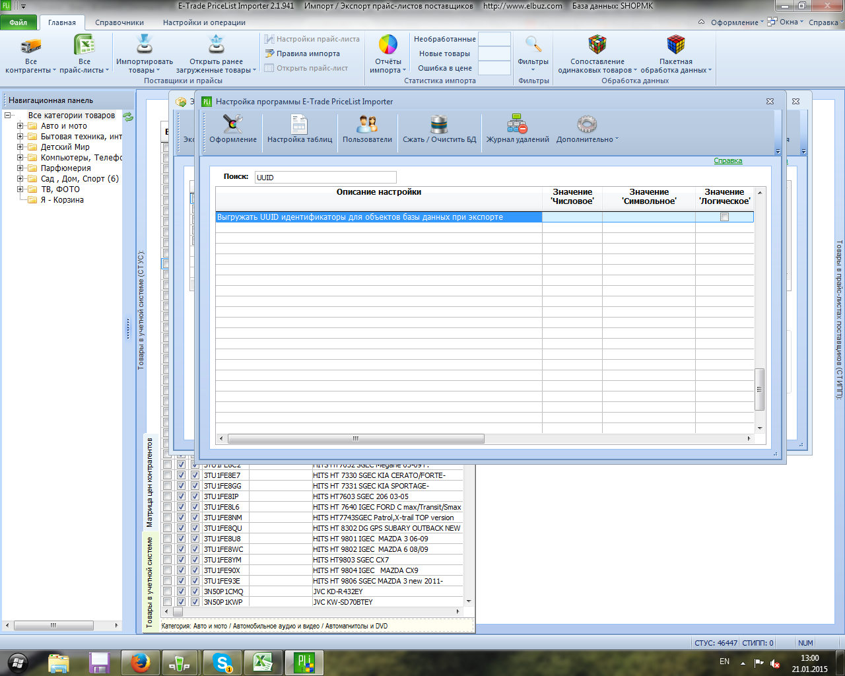
Task: Click the dialog grid's horizontal scrollbar thumb
Action: pyautogui.click(x=356, y=438)
